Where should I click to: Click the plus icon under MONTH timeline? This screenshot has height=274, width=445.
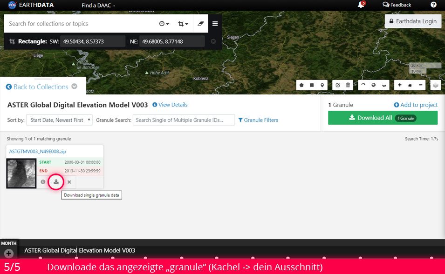[9, 254]
